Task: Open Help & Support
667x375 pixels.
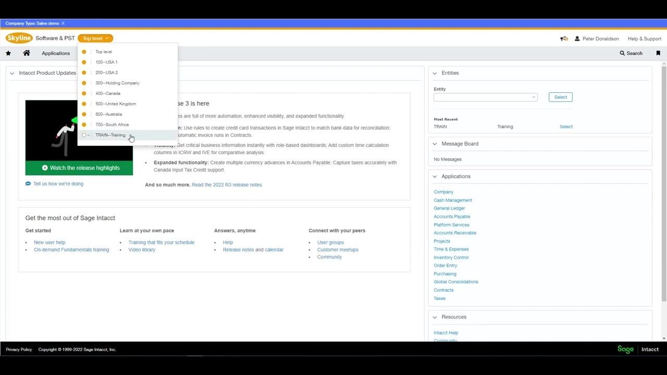Action: [645, 39]
